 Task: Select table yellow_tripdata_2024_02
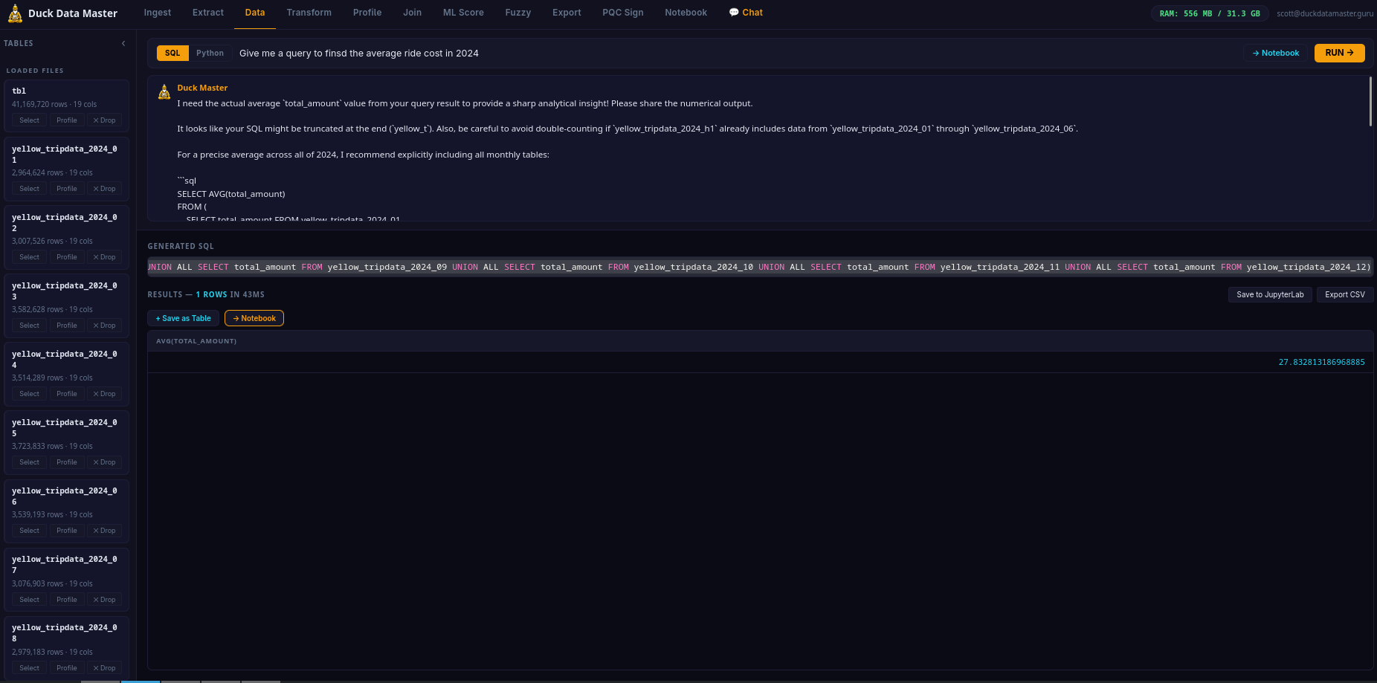[x=30, y=257]
